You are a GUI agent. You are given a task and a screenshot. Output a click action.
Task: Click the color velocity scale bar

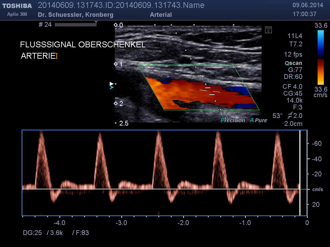pyautogui.click(x=320, y=57)
